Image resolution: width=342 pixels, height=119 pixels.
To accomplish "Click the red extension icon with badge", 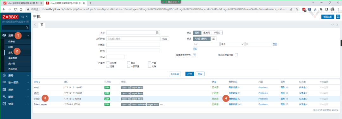I will pyautogui.click(x=304, y=9).
